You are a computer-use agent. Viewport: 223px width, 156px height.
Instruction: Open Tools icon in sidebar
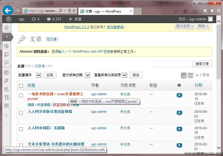(x=6, y=97)
